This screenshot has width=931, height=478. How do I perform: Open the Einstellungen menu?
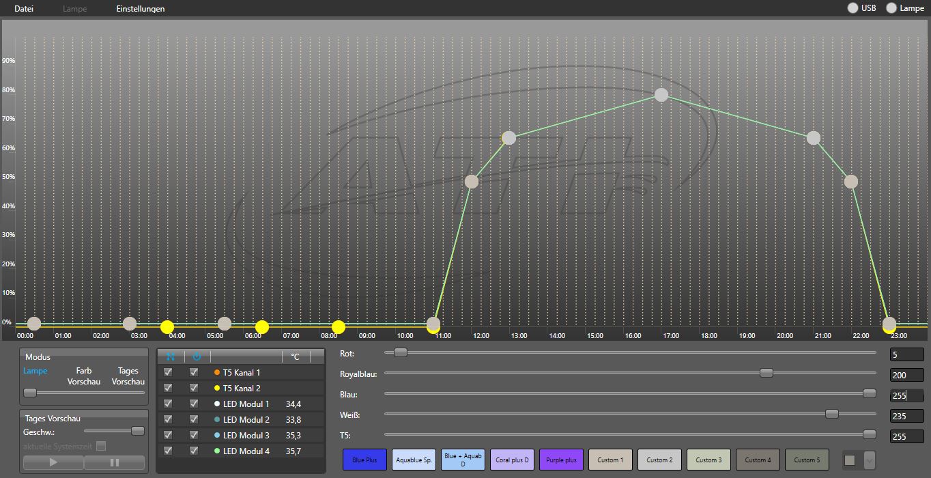click(140, 9)
